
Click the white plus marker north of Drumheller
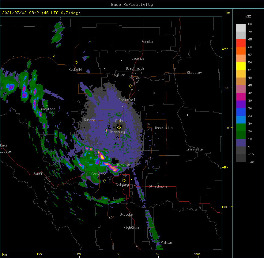point(187,115)
